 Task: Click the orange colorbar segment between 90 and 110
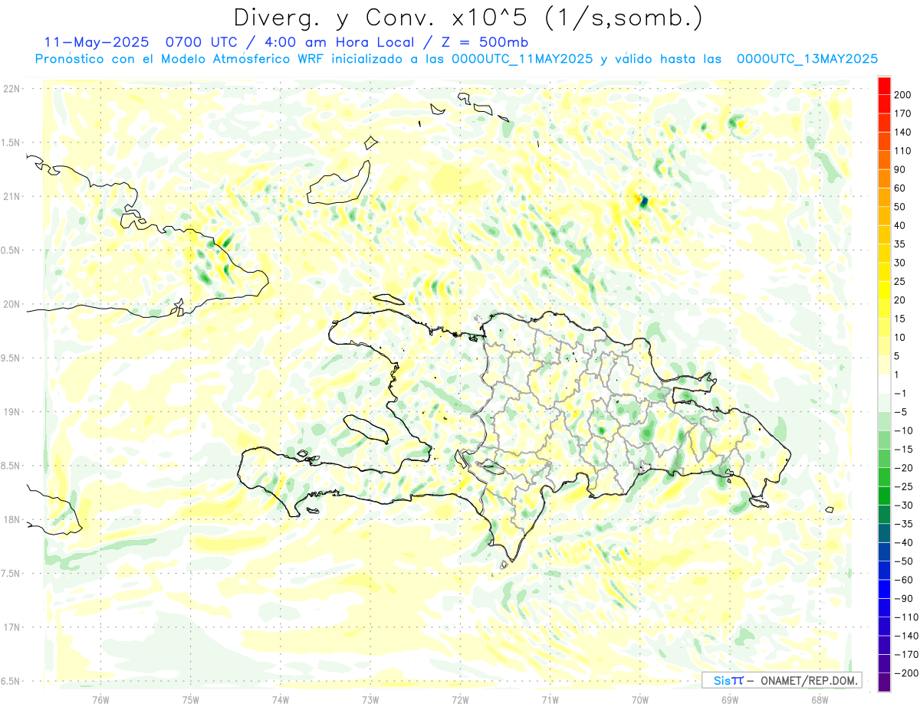tap(884, 160)
